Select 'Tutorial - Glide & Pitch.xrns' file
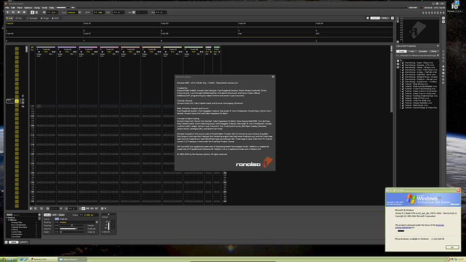This screenshot has height=262, width=466. (x=417, y=99)
